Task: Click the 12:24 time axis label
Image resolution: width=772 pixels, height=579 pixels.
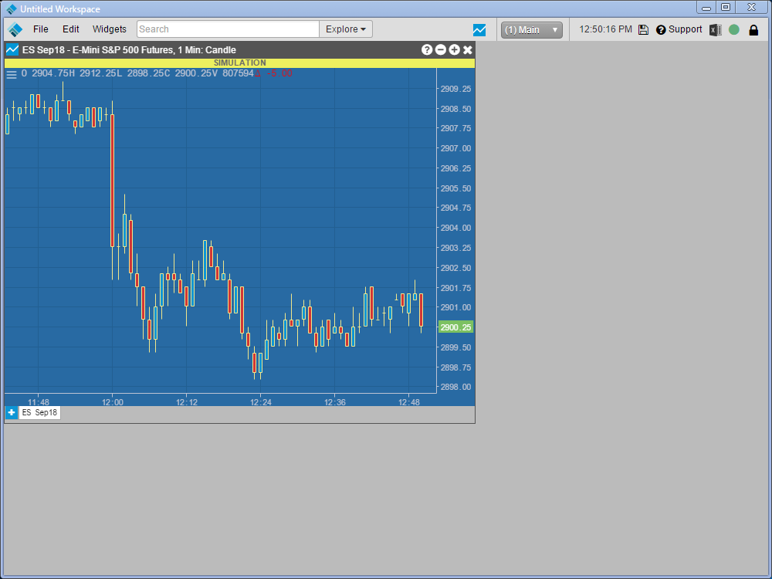Action: tap(260, 401)
